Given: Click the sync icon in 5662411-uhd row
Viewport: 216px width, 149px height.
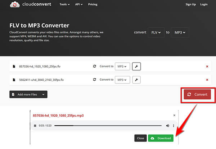Looking at the screenshot, I should tap(94, 80).
